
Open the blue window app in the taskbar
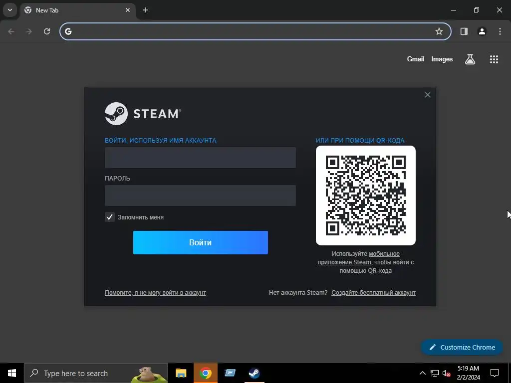pos(230,373)
